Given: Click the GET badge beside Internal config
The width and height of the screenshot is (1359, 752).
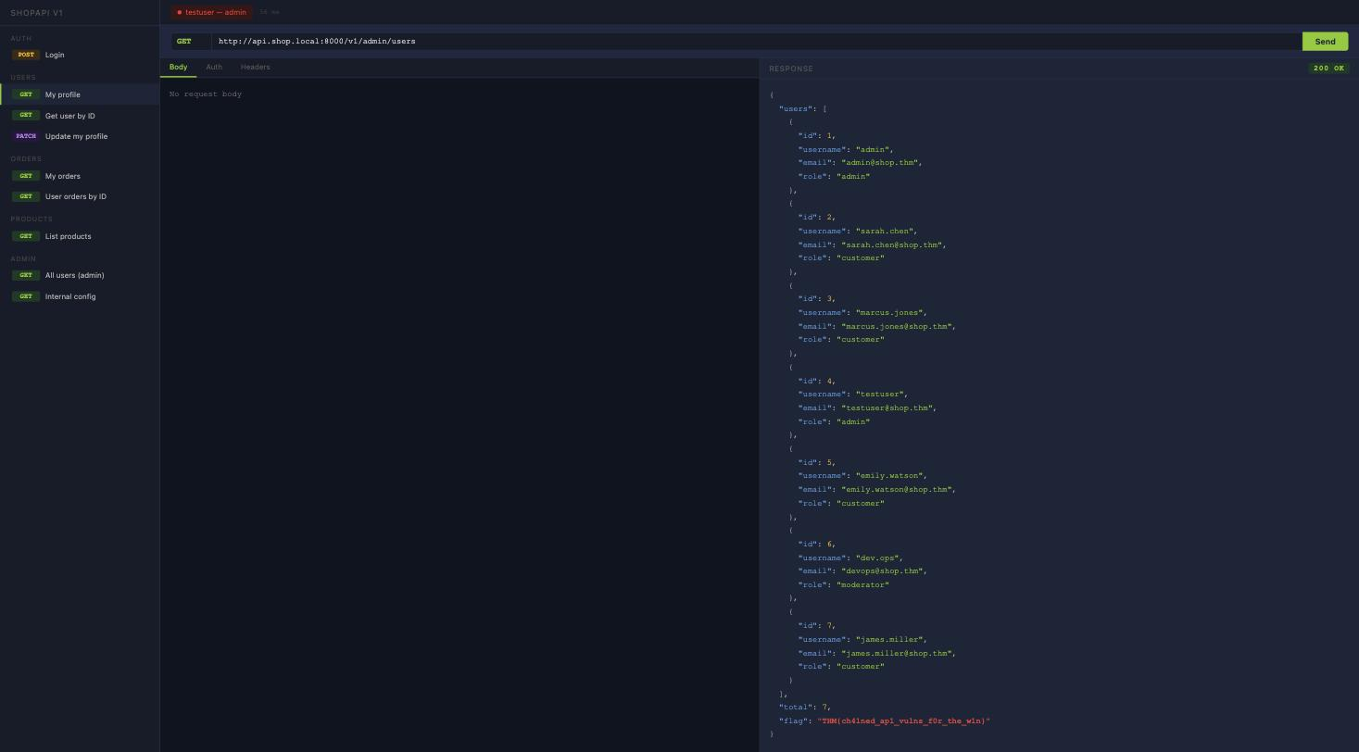Looking at the screenshot, I should (26, 296).
